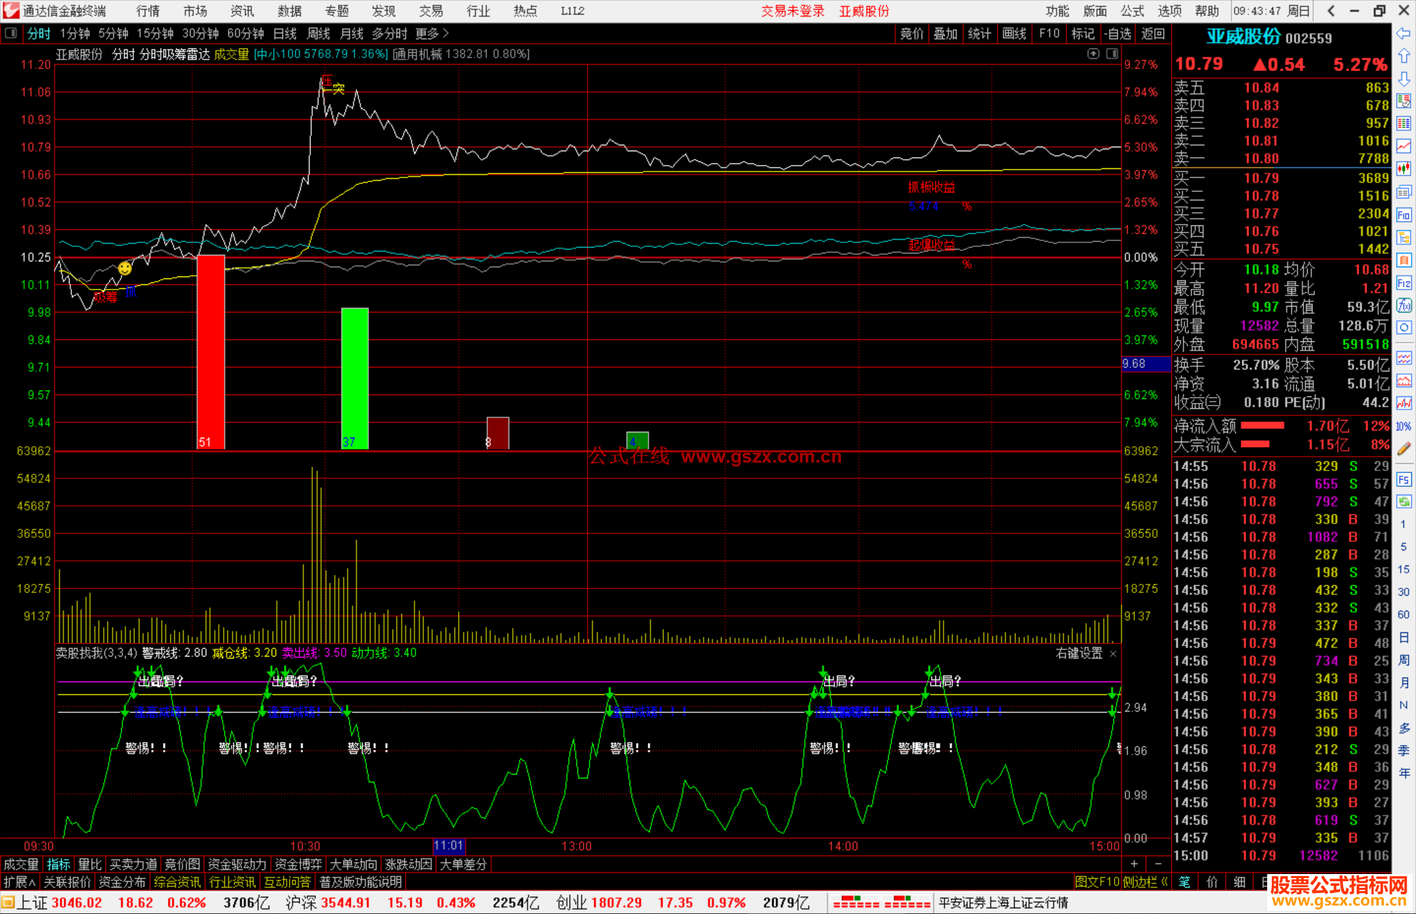Click the 图文F10 link

[x=1097, y=882]
